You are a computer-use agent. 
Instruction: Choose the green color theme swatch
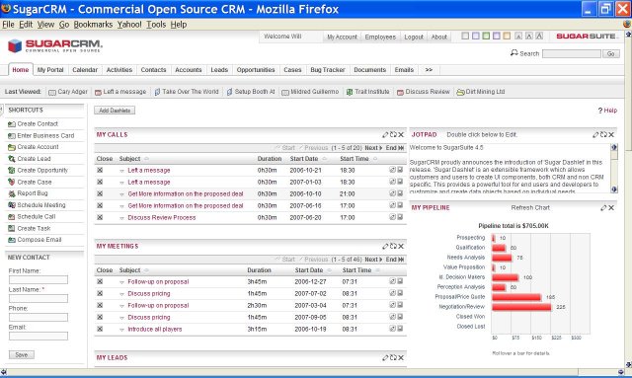486,37
